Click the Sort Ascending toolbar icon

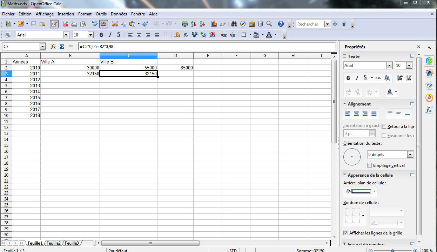[194, 24]
